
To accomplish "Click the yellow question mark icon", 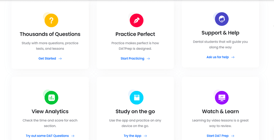I will click(x=51, y=20).
